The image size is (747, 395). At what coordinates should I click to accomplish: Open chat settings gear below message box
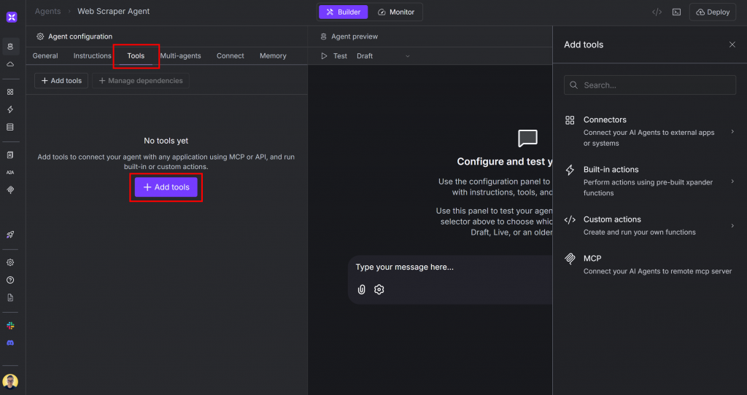click(x=379, y=289)
